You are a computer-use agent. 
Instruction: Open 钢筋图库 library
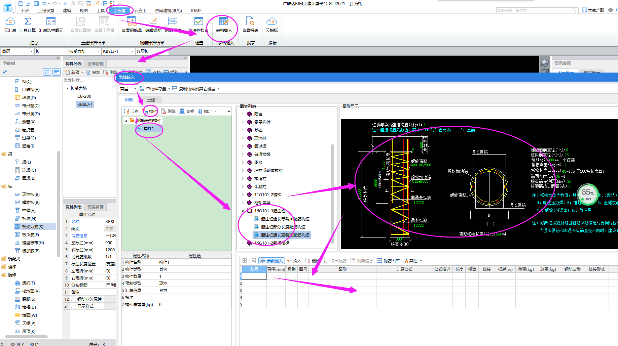click(x=388, y=261)
